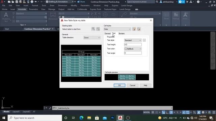Screen dimensions: 216x121
Task: Open the Modify menu
Action: pos(74,6)
